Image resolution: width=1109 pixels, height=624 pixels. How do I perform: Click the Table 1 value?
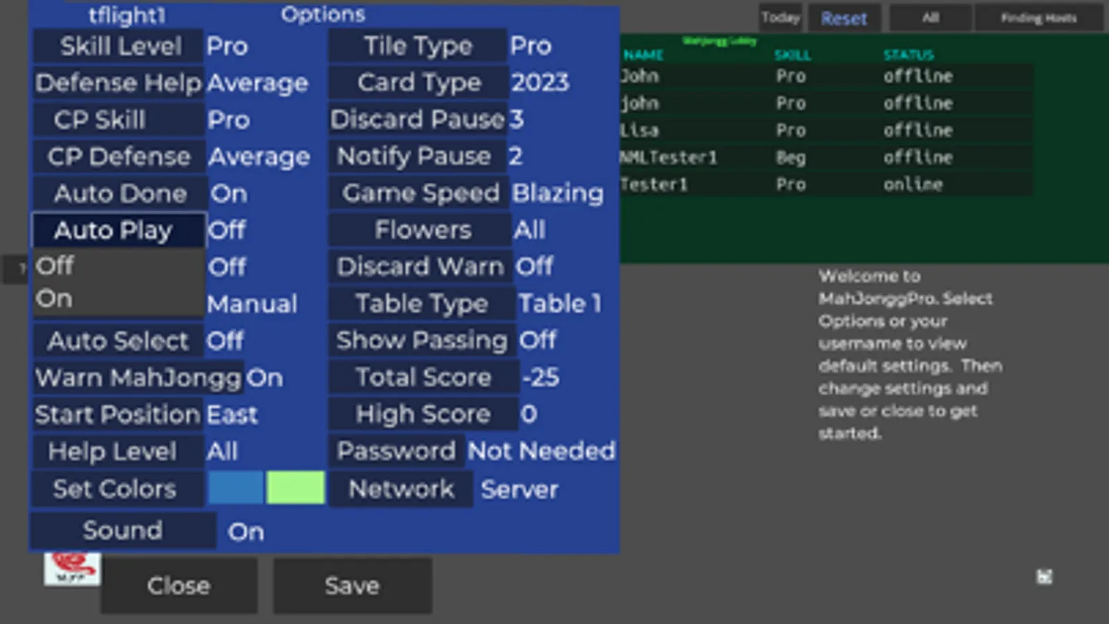coord(560,303)
